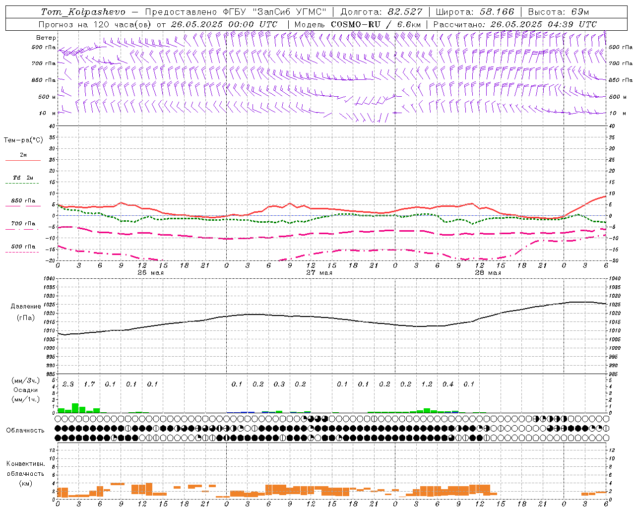Click the 1.7 three-hour precipitation value
The image size is (635, 508).
tap(89, 384)
